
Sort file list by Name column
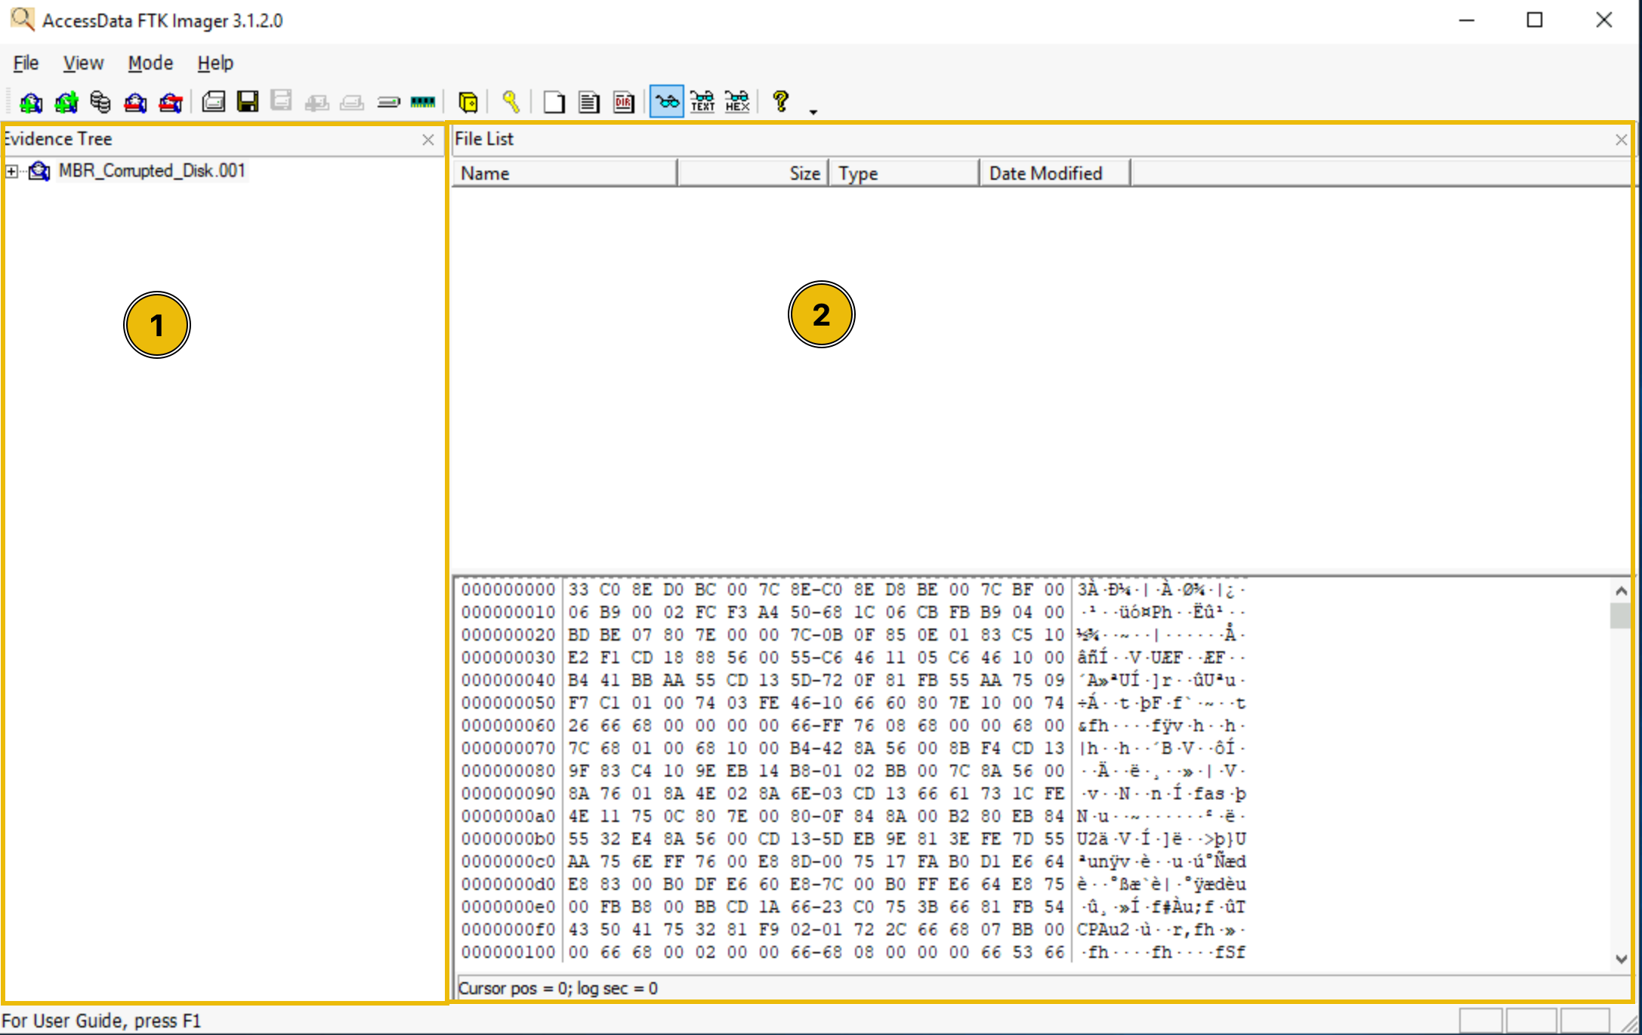564,173
